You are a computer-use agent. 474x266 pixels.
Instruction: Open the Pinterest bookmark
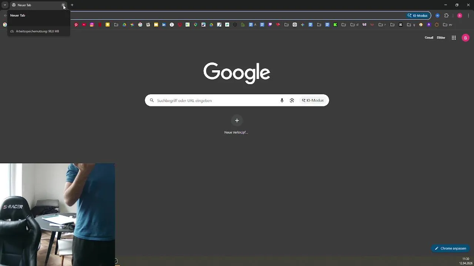(76, 25)
